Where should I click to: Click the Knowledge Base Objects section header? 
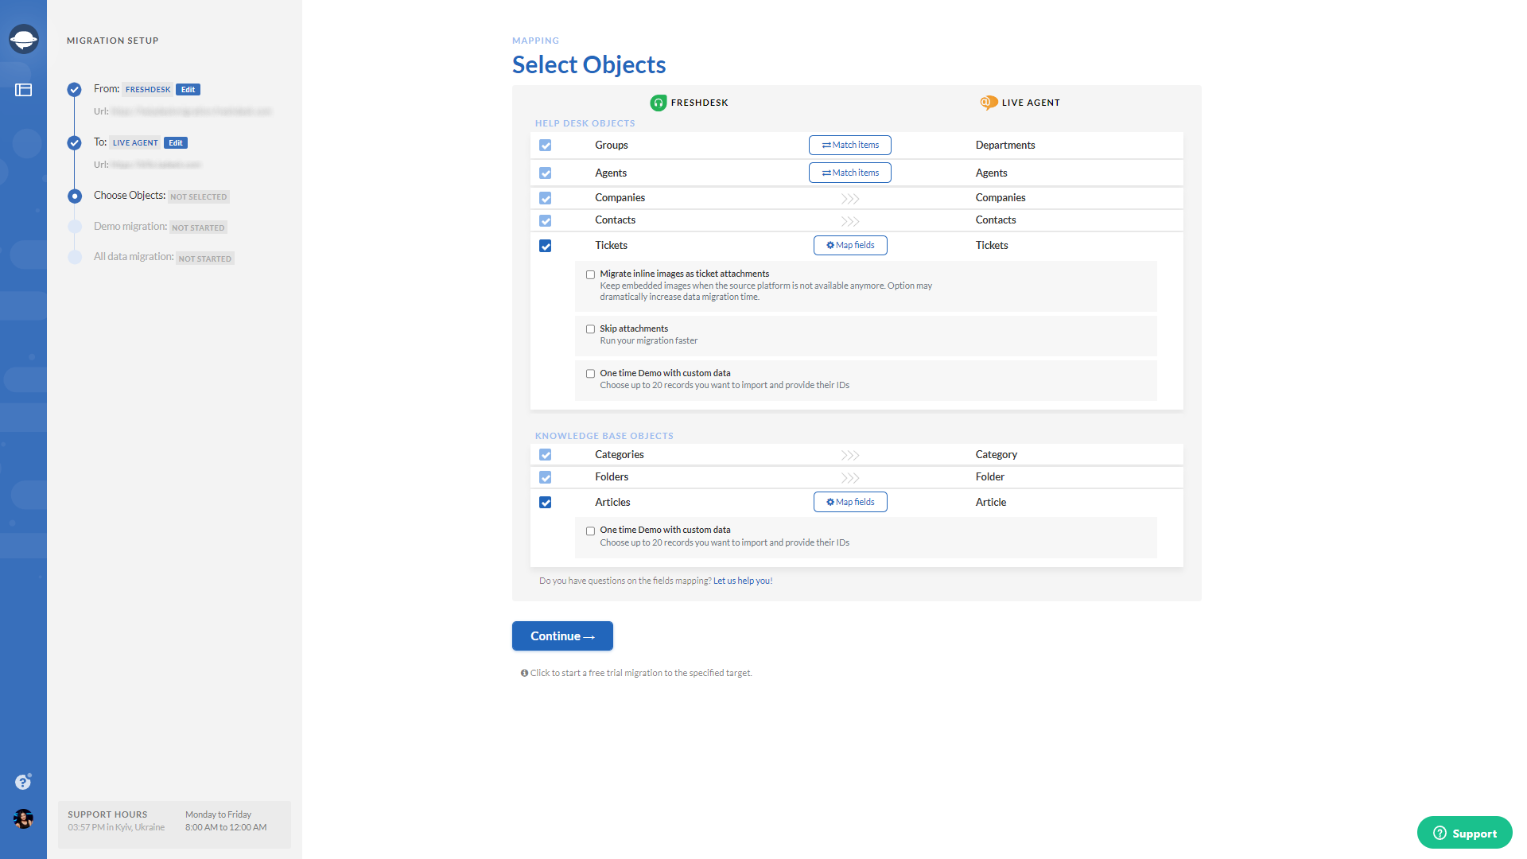click(x=604, y=436)
